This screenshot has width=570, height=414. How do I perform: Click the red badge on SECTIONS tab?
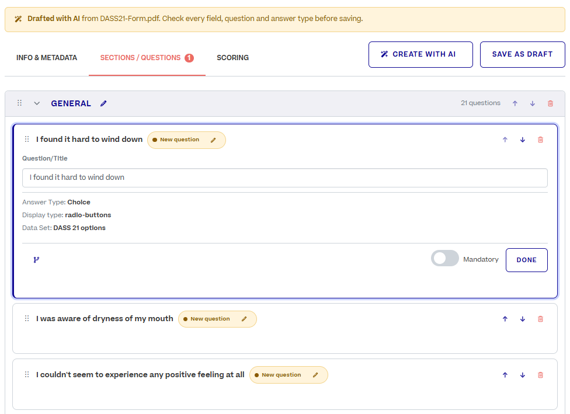[189, 58]
